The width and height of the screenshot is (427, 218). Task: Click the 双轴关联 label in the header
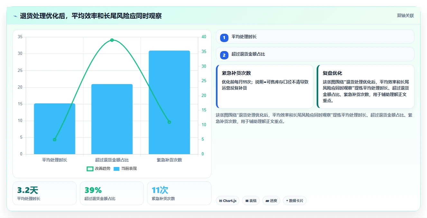[x=405, y=15]
